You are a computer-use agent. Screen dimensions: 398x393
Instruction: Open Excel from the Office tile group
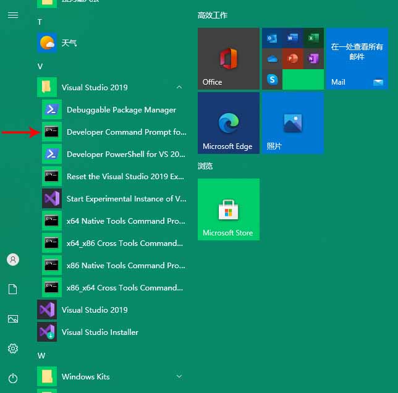click(313, 38)
